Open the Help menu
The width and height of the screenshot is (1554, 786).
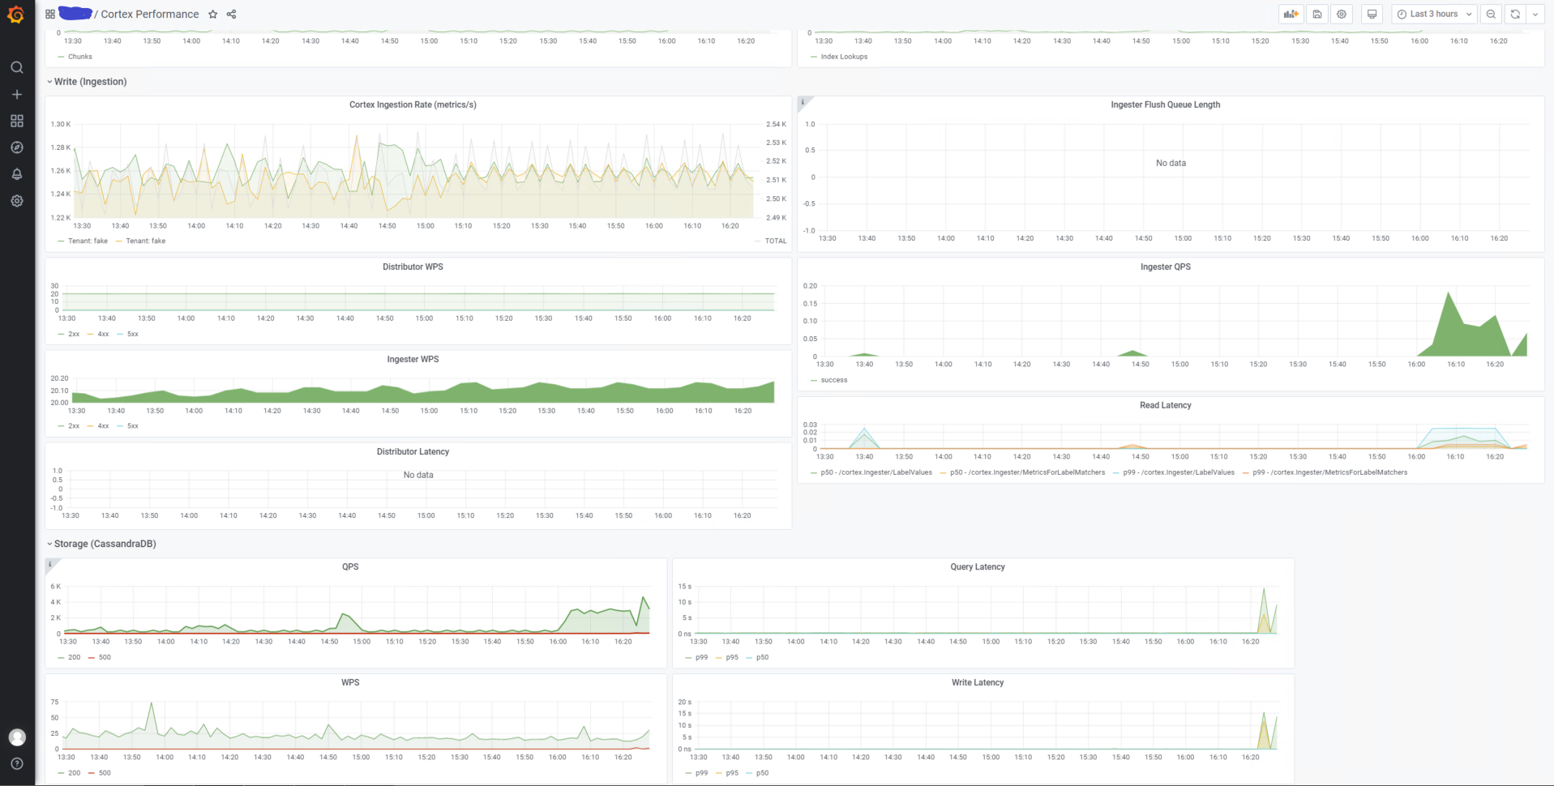16,763
